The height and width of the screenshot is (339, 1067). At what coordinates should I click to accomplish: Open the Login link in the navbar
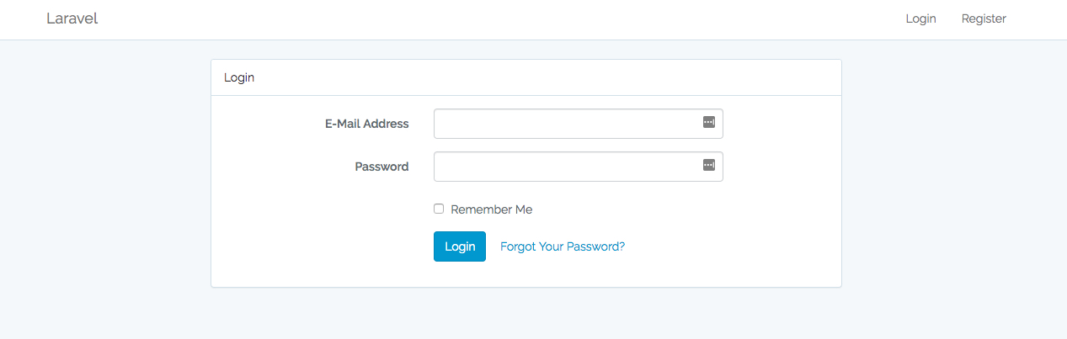click(x=920, y=19)
